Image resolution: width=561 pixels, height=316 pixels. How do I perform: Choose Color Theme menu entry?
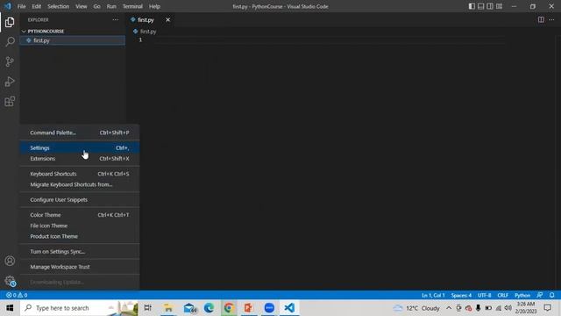click(80, 215)
